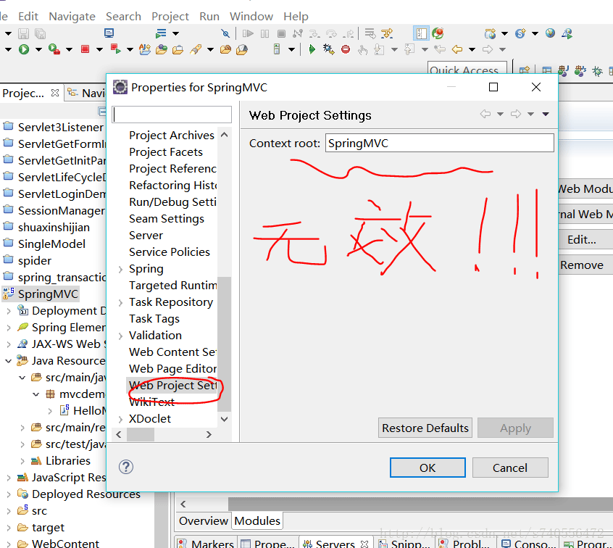This screenshot has height=548, width=613.
Task: Click the debug bug with arrow icon
Action: pos(328,49)
